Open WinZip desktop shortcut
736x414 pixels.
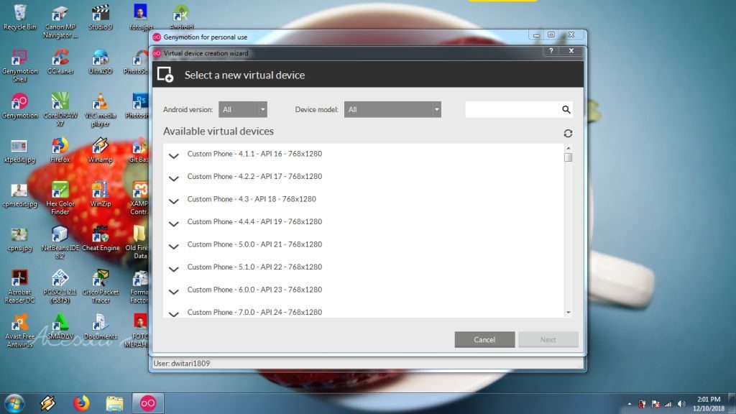point(101,194)
